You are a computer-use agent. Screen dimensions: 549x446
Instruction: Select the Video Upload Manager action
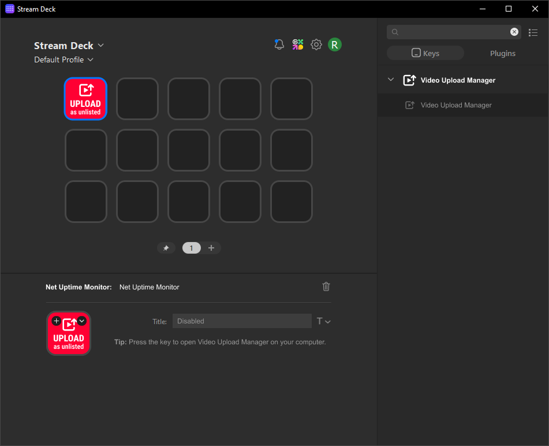click(x=463, y=105)
